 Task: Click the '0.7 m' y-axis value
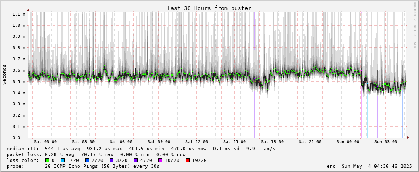(x=19, y=59)
